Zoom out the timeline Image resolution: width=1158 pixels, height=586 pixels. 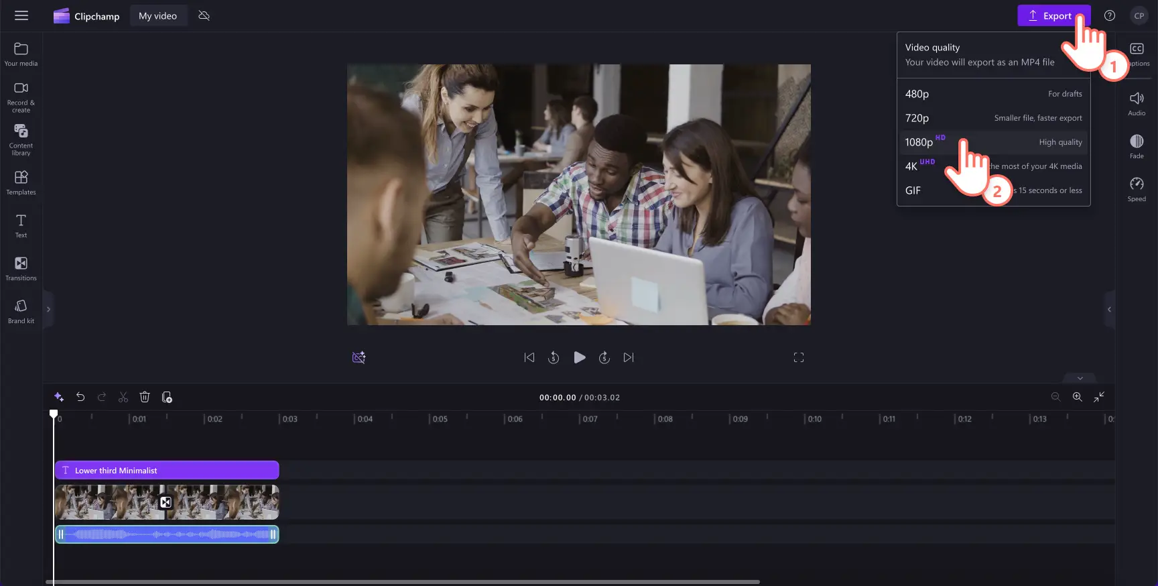pyautogui.click(x=1056, y=397)
